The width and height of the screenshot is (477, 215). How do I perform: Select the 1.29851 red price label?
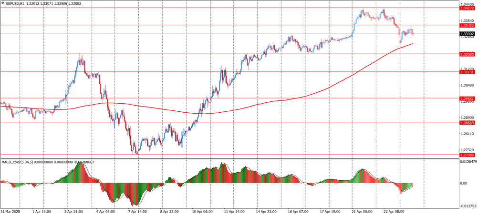tap(467, 98)
